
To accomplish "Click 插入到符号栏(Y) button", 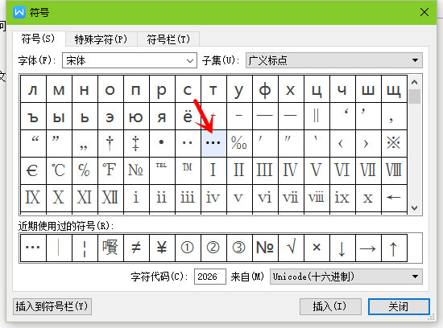I will coord(52,306).
